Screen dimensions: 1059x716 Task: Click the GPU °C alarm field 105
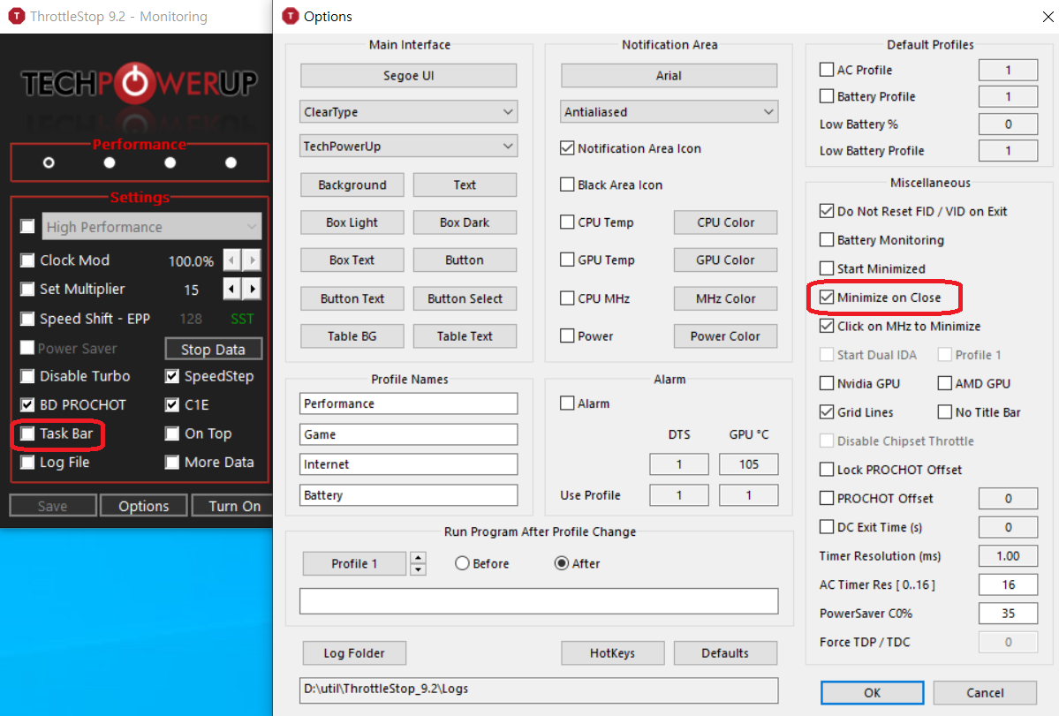748,464
